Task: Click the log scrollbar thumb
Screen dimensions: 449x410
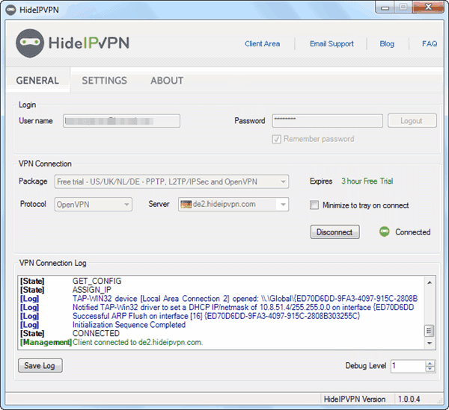Action: [x=429, y=331]
